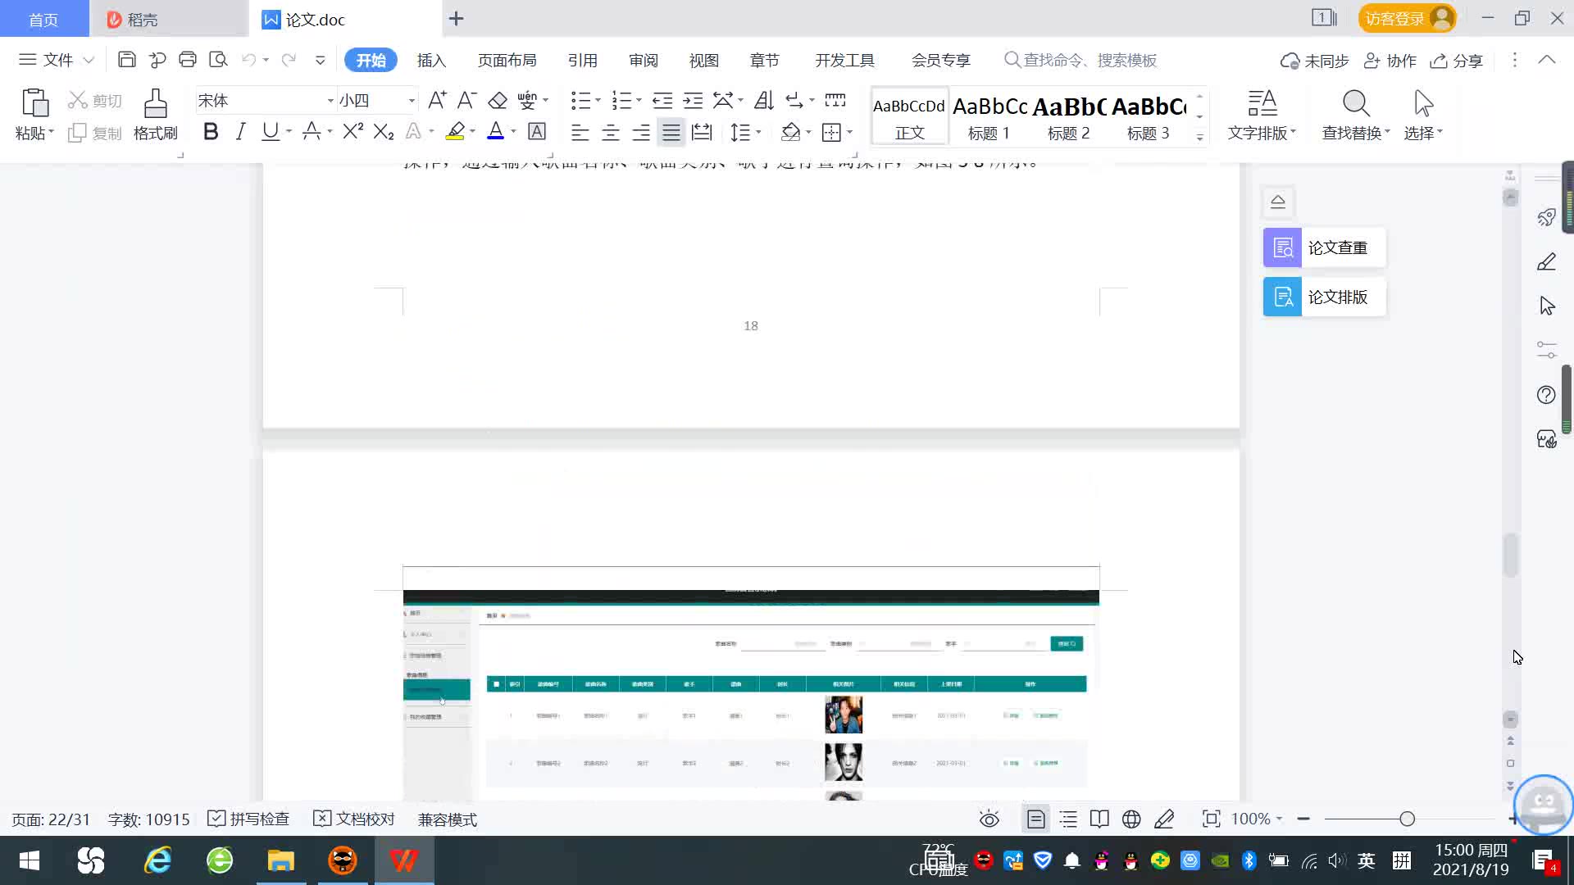Expand the File menu arrow

(x=89, y=60)
